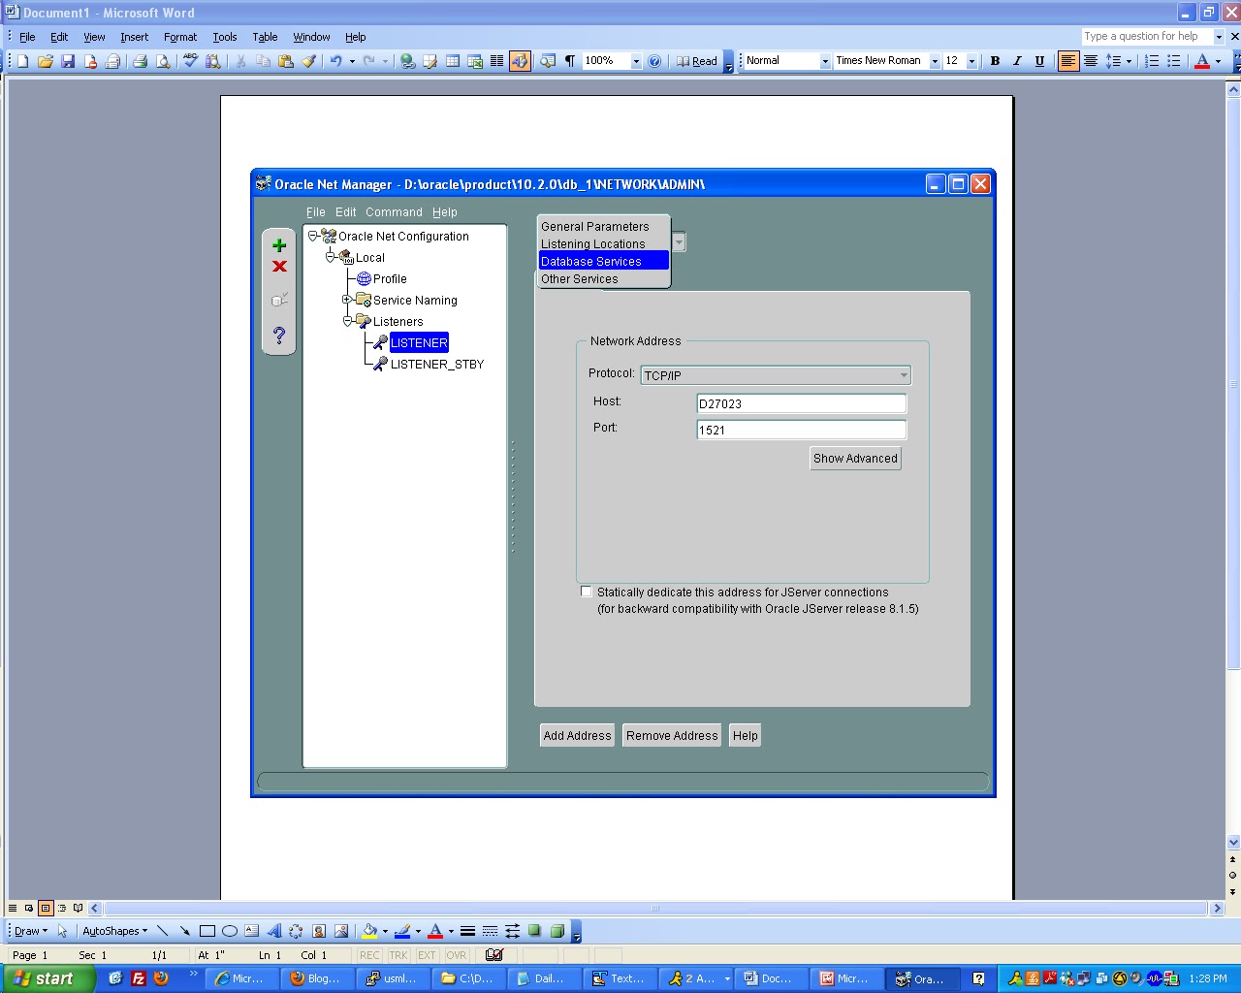Select the Rectangle drawing tool
This screenshot has height=993, width=1241.
click(x=207, y=931)
